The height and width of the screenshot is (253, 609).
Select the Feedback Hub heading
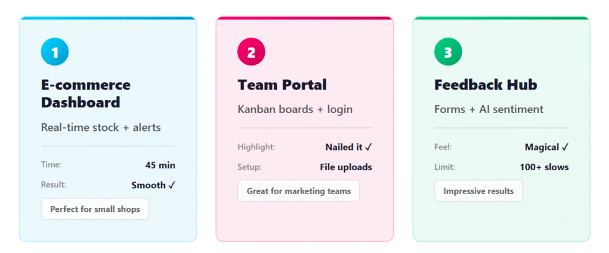(485, 85)
